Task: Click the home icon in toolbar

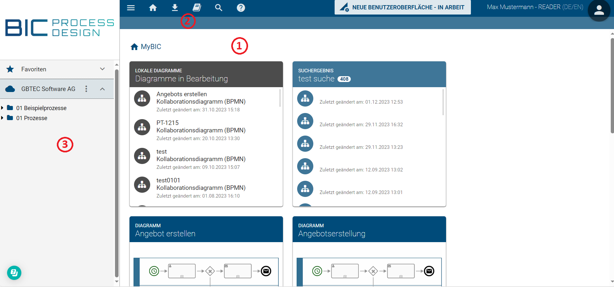Action: point(153,8)
